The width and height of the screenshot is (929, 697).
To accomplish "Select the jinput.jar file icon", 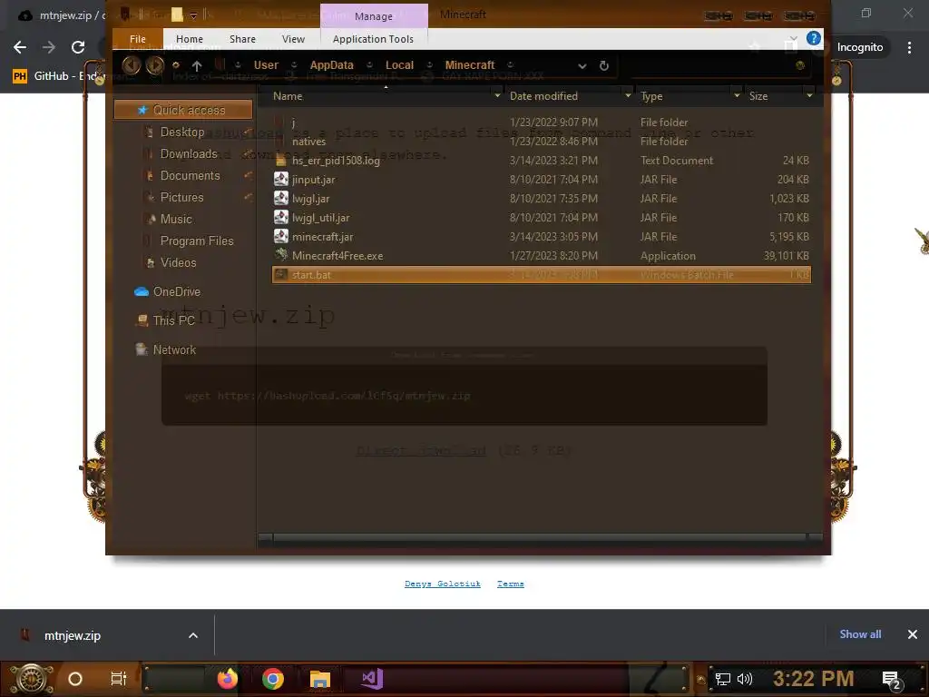I will pyautogui.click(x=281, y=179).
